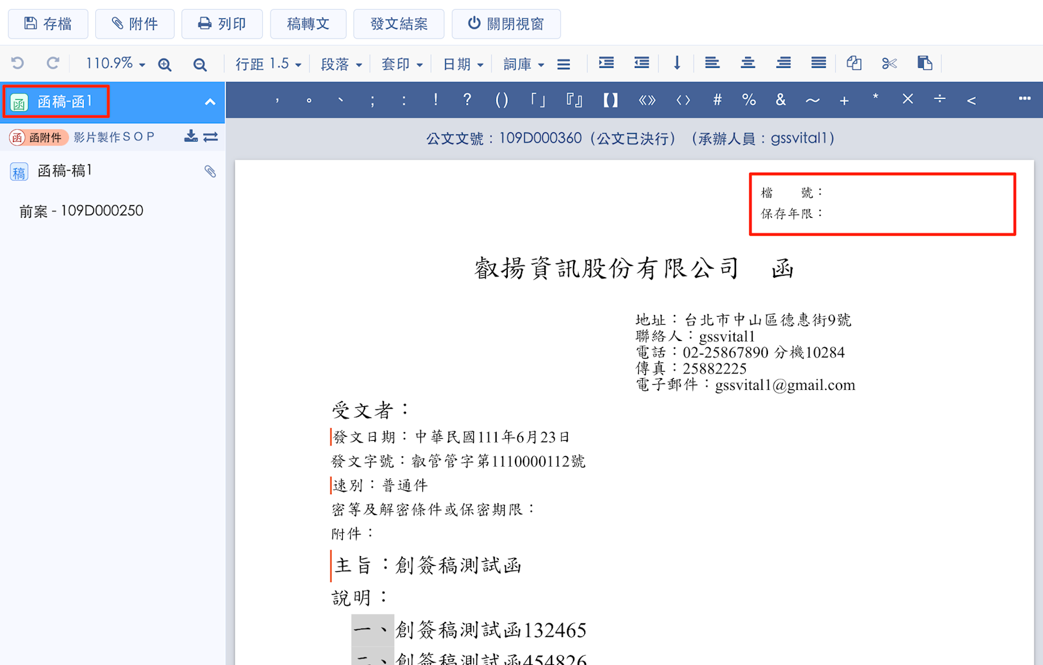Click the paste clipboard icon in toolbar
The height and width of the screenshot is (665, 1043).
(x=924, y=63)
